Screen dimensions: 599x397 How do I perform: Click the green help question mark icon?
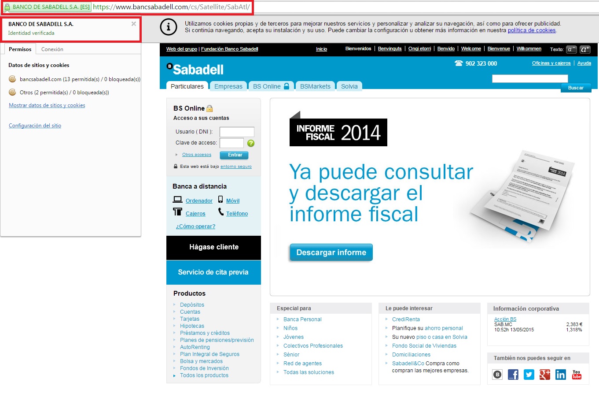tap(251, 143)
